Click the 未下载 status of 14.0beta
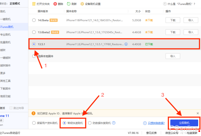The image size is (201, 136). (x=149, y=20)
